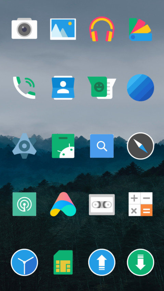Screen dimensions: 164x291
Task: Open the Camera app
Action: (x=24, y=28)
